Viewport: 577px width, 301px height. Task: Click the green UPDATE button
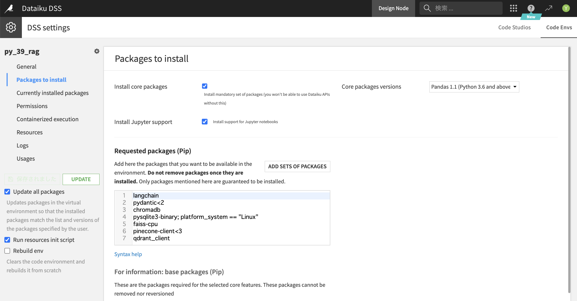click(81, 179)
